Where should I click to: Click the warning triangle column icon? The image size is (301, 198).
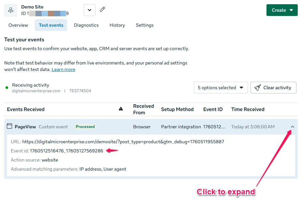121,109
